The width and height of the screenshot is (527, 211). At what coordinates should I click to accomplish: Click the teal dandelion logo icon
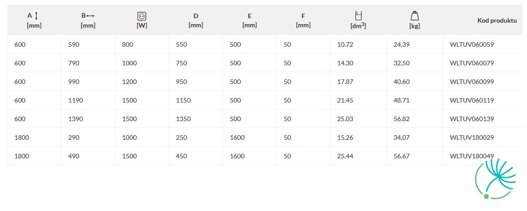click(x=495, y=179)
